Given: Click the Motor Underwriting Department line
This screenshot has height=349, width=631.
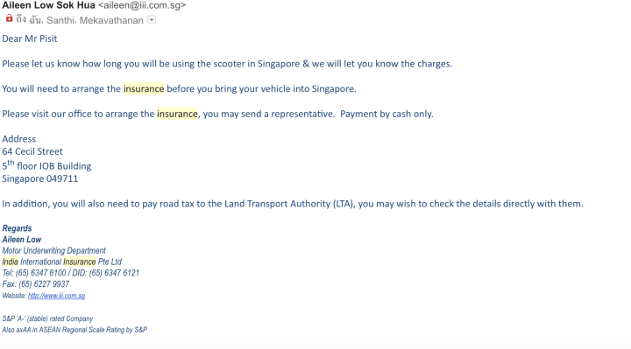Looking at the screenshot, I should click(54, 251).
